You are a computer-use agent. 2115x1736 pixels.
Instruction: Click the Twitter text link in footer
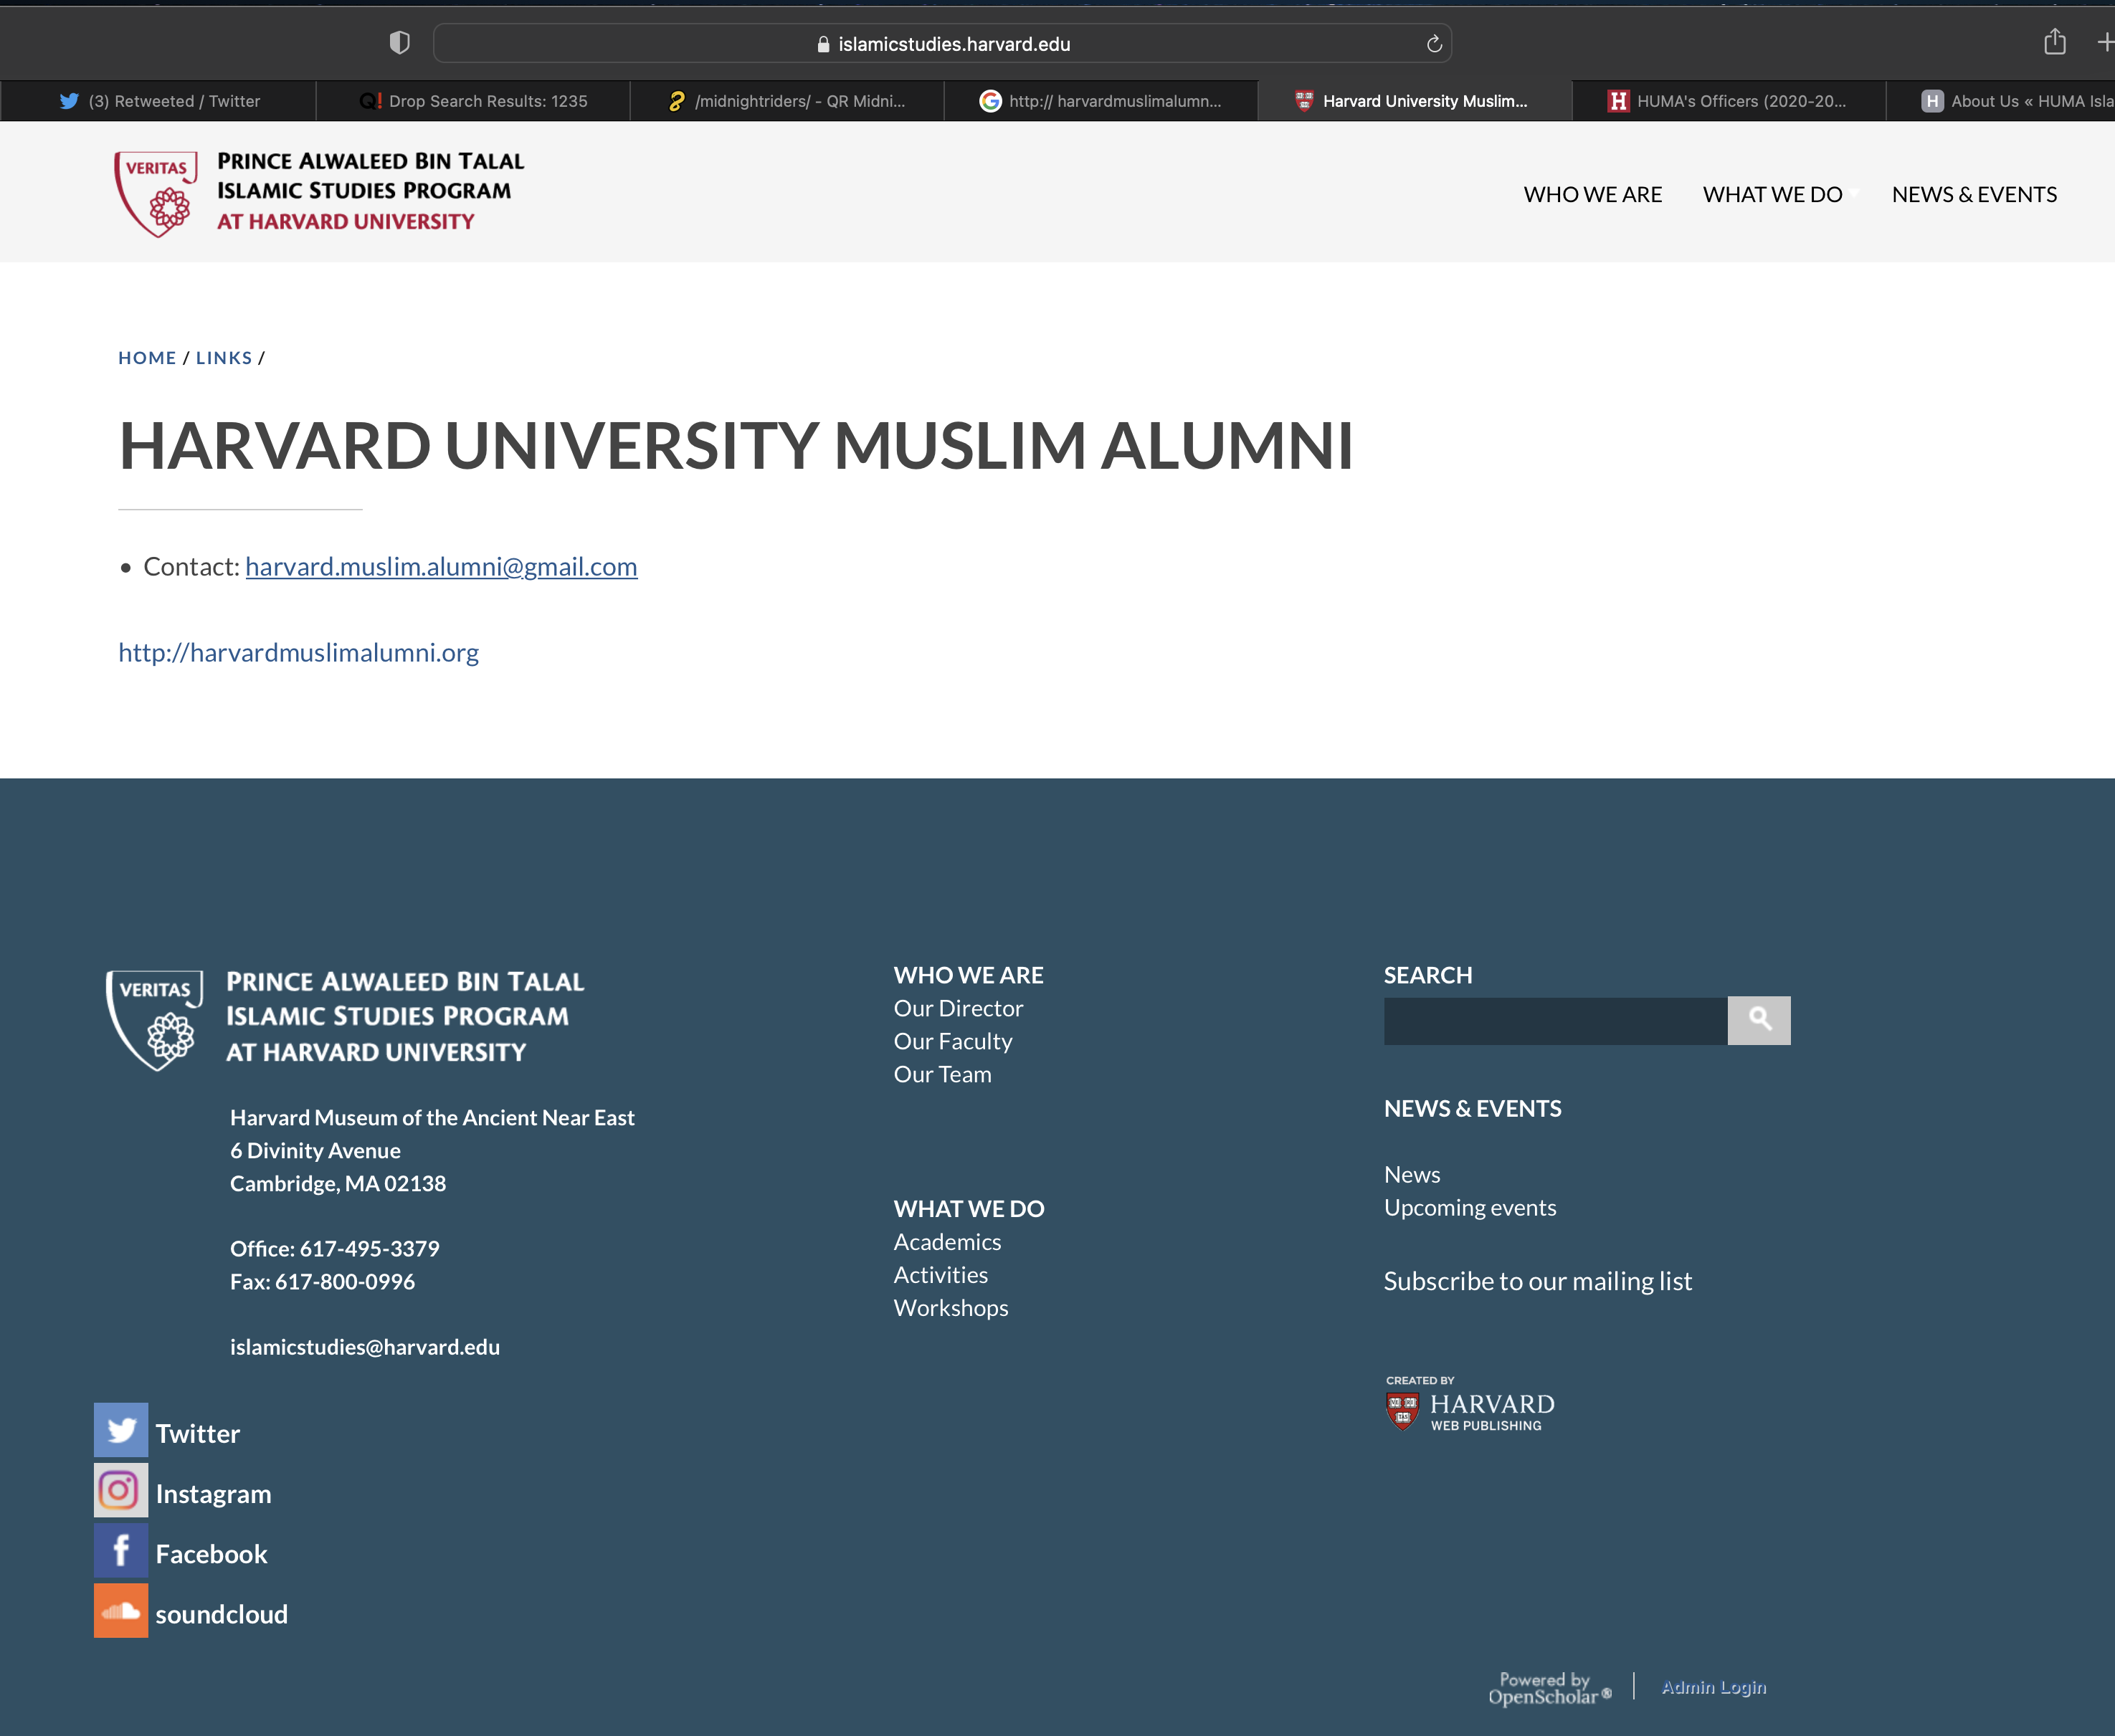197,1433
